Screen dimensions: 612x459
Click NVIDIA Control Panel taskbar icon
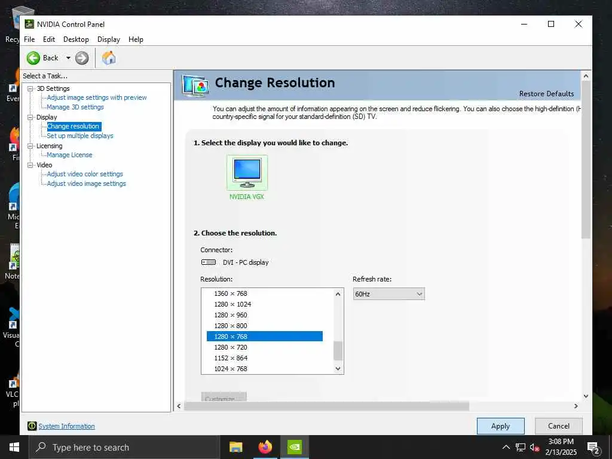(x=295, y=447)
